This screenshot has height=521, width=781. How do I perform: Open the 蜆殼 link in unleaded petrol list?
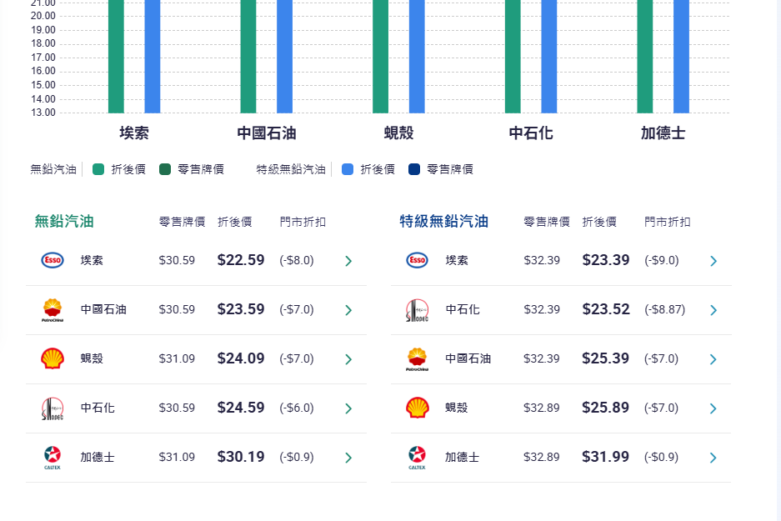(x=92, y=358)
